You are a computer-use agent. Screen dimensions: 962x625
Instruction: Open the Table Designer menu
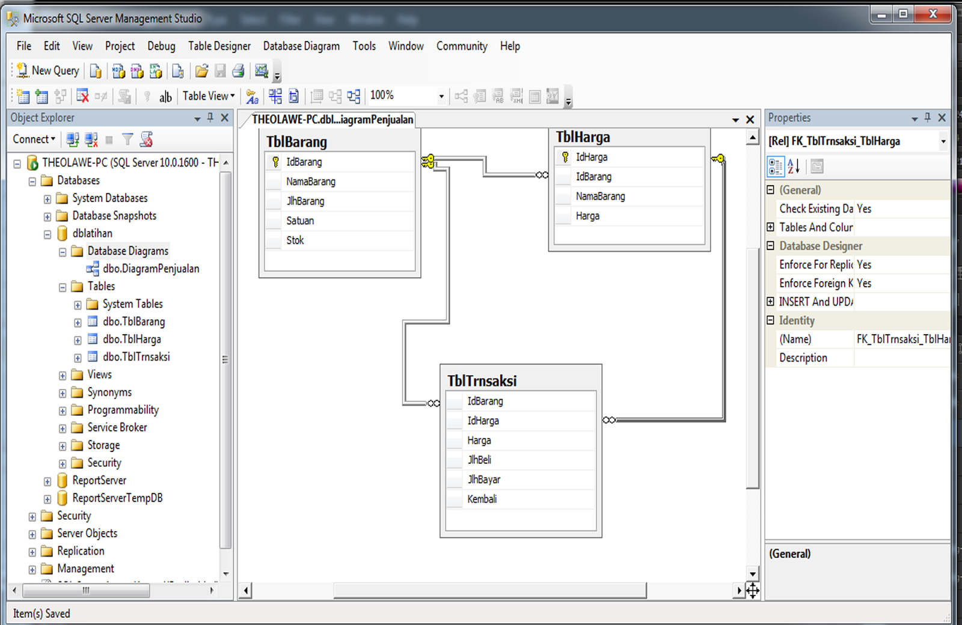click(219, 46)
